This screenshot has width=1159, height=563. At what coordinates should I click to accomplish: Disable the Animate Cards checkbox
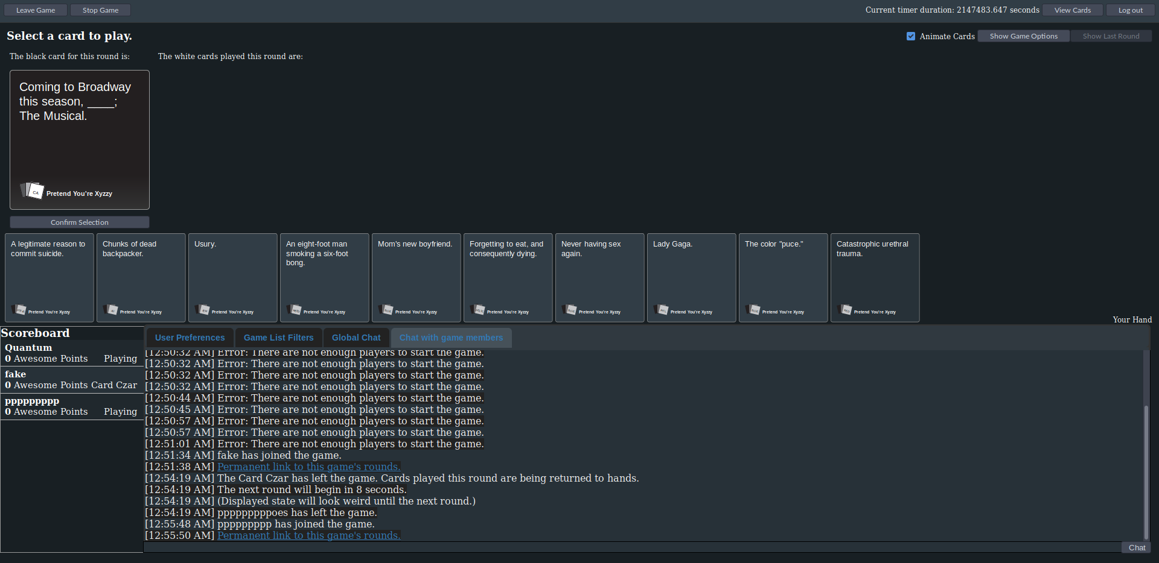coord(911,36)
